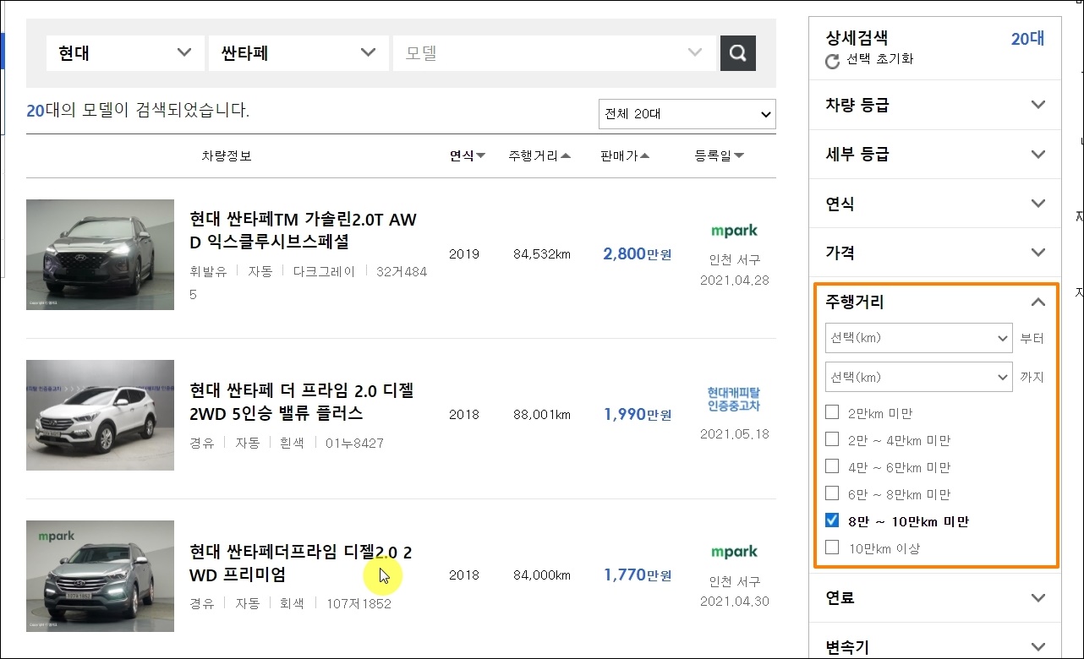Image resolution: width=1084 pixels, height=659 pixels.
Task: Click the 84,000km mileage value
Action: [542, 575]
